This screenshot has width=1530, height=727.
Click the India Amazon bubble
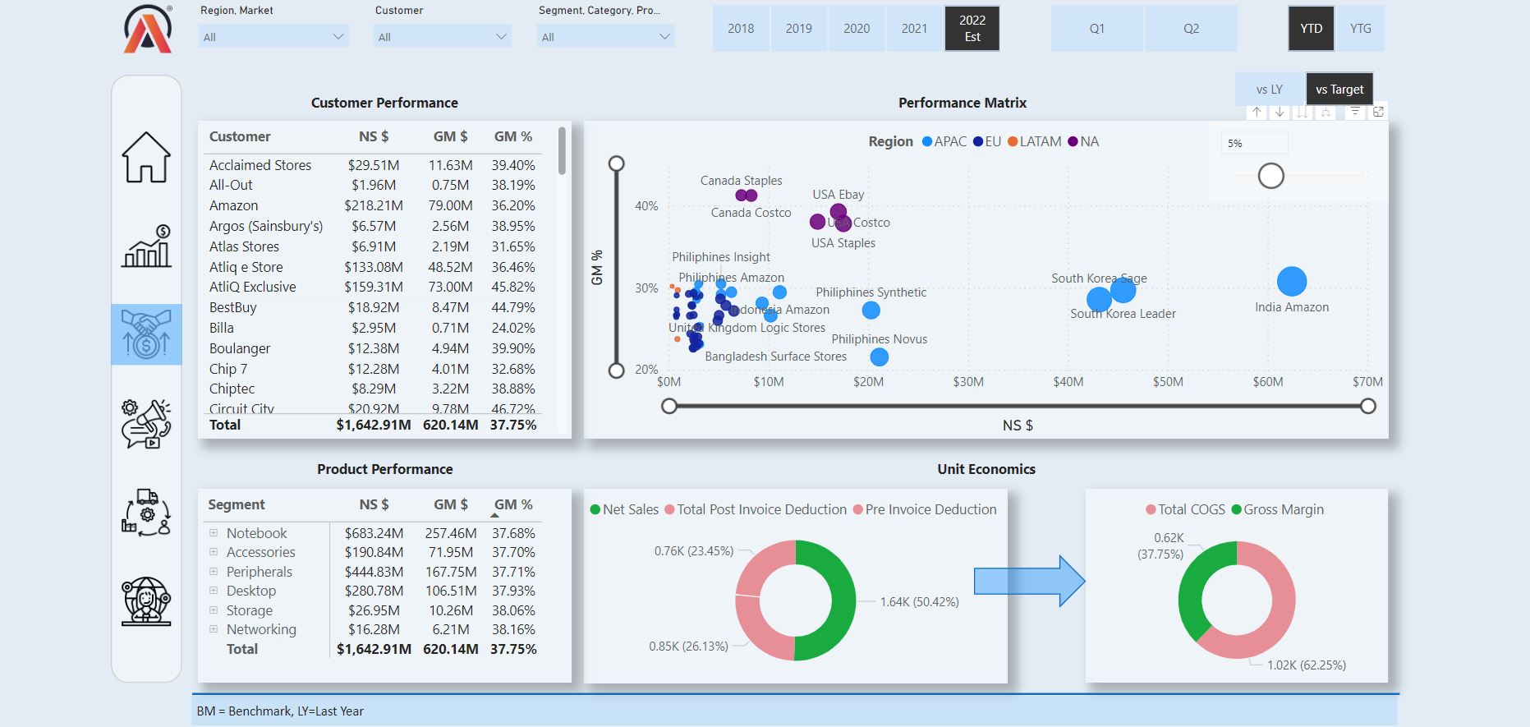pyautogui.click(x=1292, y=282)
